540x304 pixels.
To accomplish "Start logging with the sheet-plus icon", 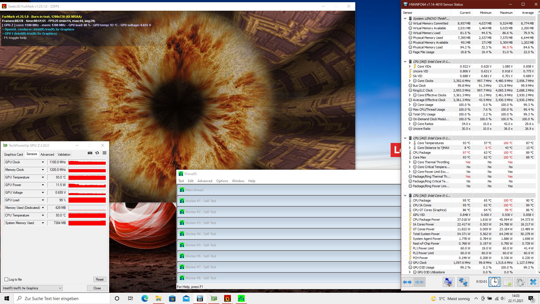I will (507, 282).
